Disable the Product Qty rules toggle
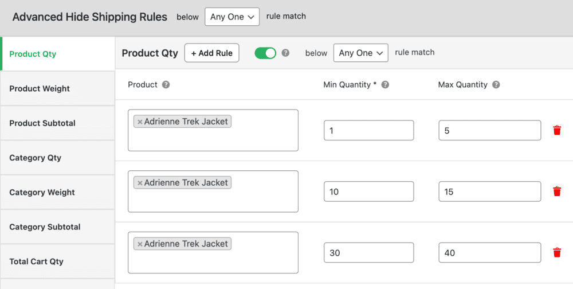 pyautogui.click(x=265, y=53)
